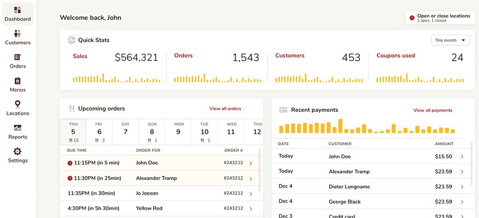Image resolution: width=479 pixels, height=218 pixels.
Task: Open the Orders sidebar icon
Action: (17, 57)
